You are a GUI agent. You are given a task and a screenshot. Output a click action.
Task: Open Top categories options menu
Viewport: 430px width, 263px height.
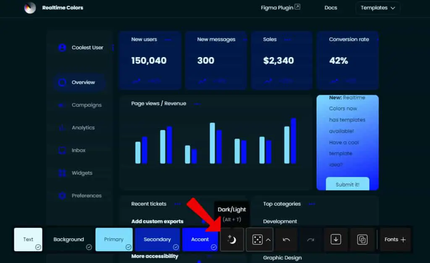tap(312, 204)
